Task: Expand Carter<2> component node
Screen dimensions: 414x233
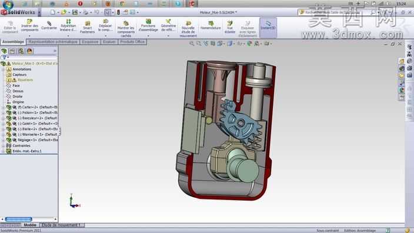Action: [3, 107]
